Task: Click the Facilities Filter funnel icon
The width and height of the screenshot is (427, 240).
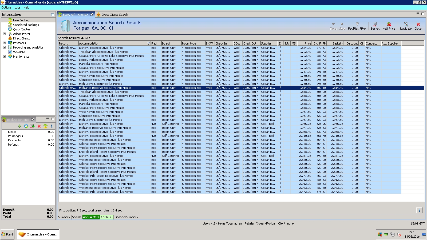Action: coord(357,24)
